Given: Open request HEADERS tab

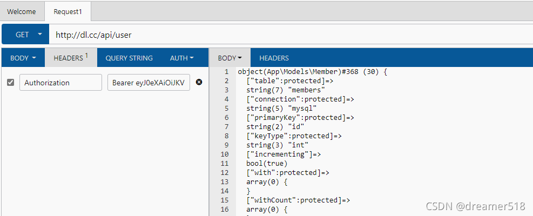Looking at the screenshot, I should [71, 57].
